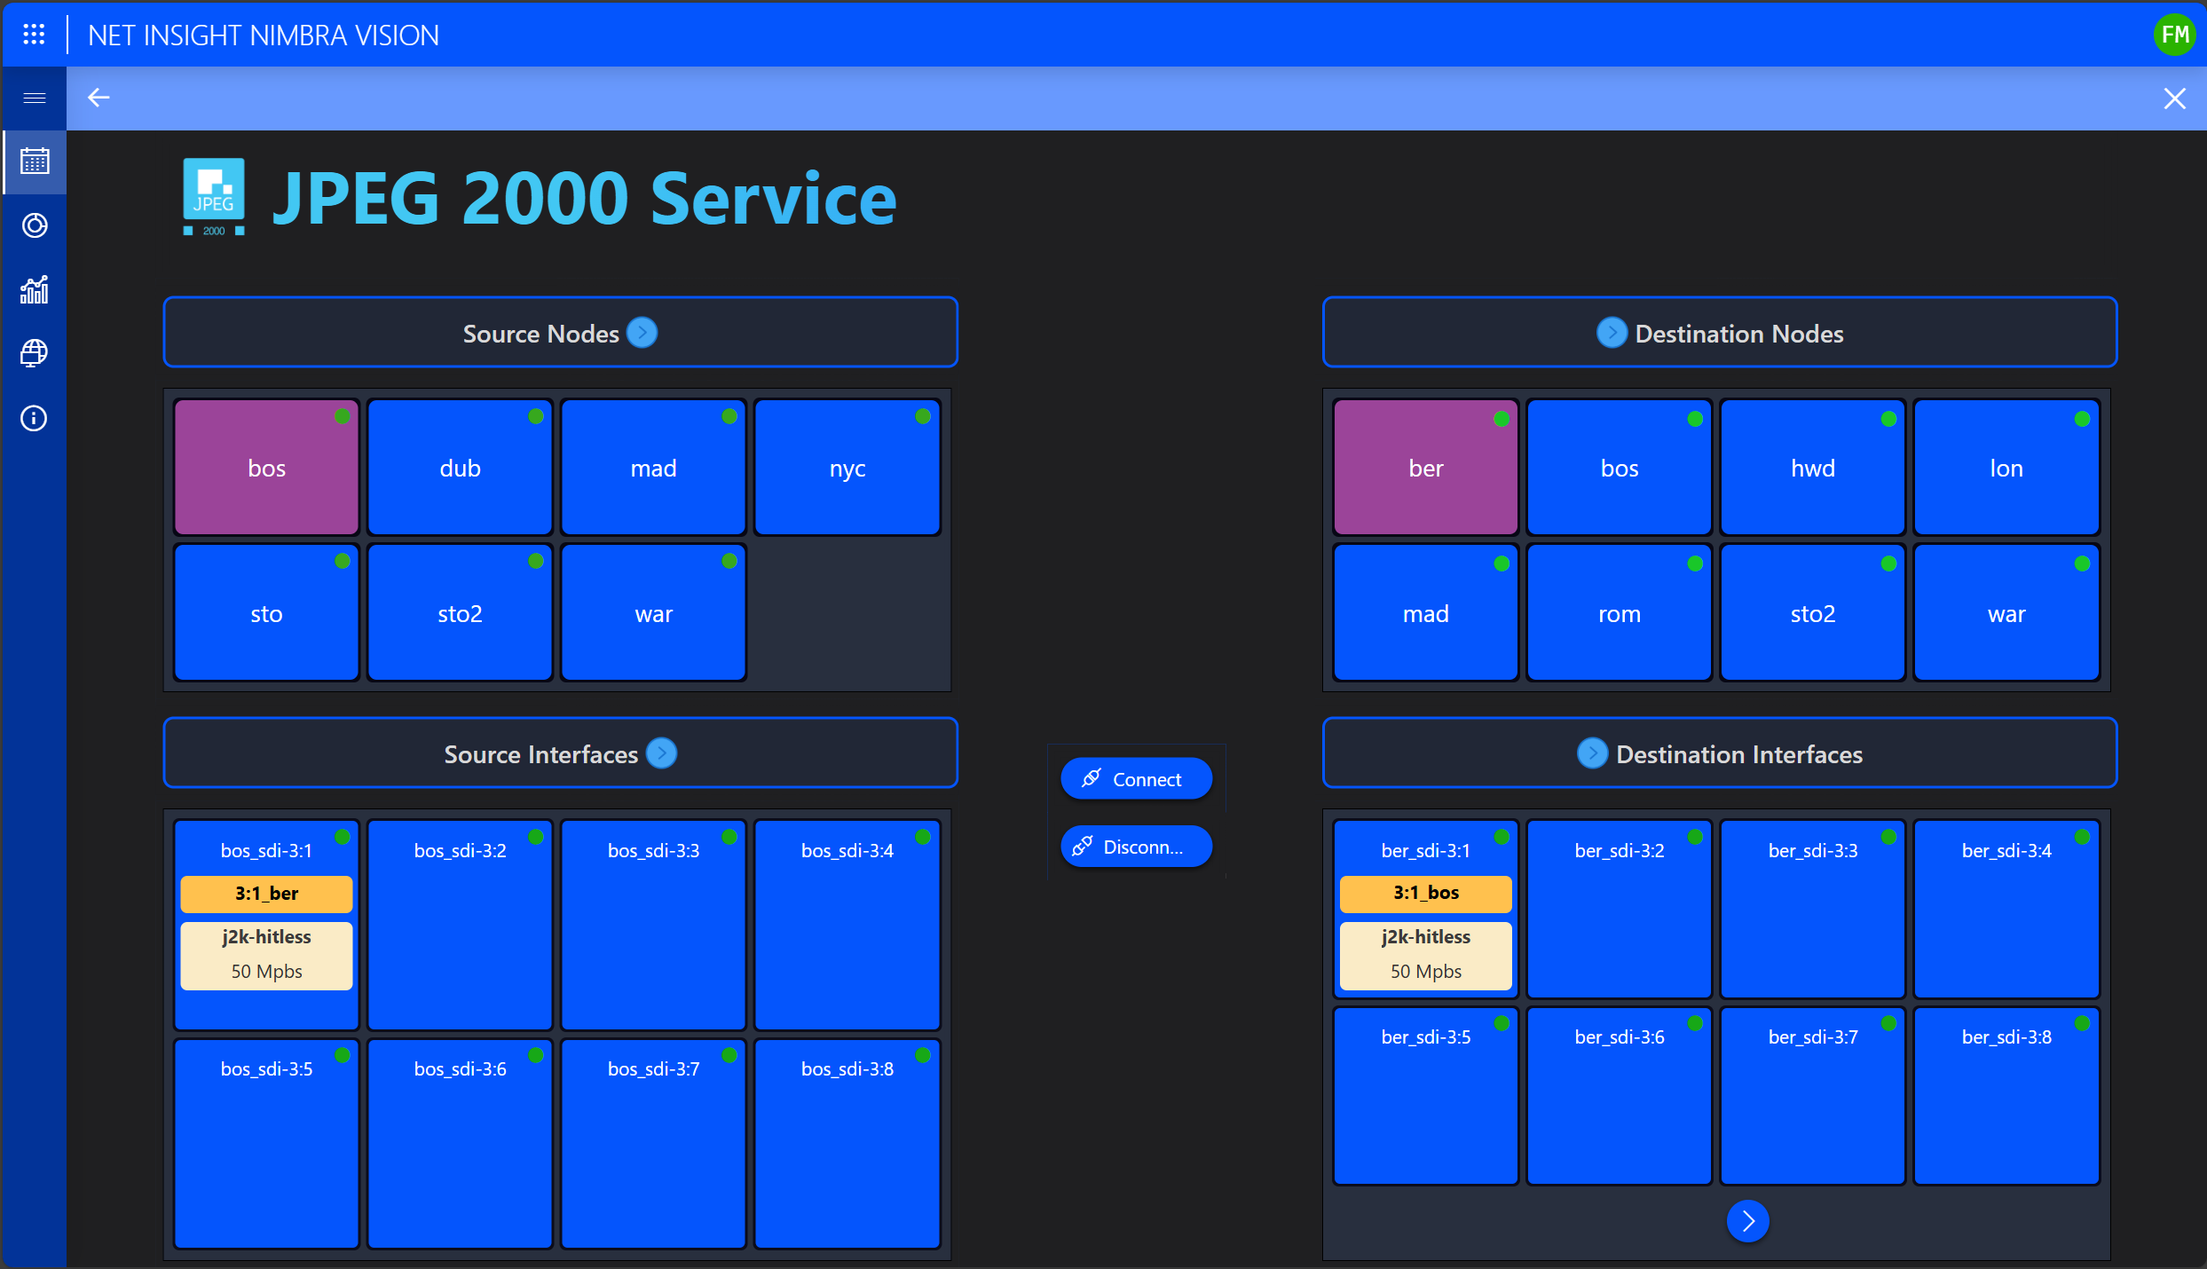Select destination interface ber_sdi-3:3
This screenshot has height=1269, width=2207.
[1812, 909]
